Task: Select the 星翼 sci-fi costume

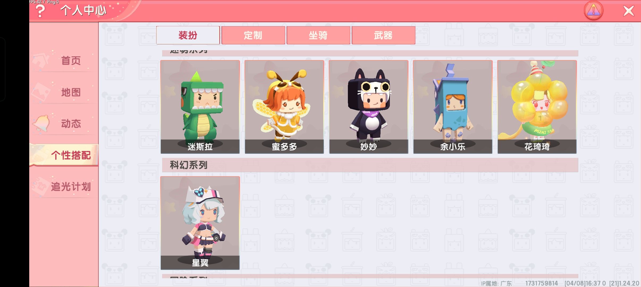Action: (200, 223)
